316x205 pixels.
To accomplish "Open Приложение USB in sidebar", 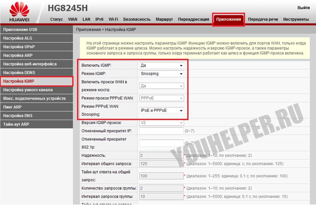I will tap(36, 30).
